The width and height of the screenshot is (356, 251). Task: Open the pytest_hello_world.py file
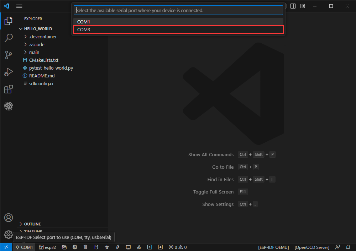point(62,68)
